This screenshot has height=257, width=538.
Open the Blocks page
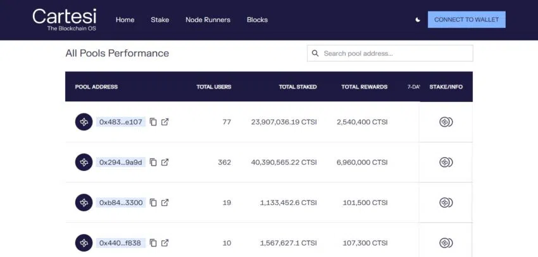[x=257, y=20]
